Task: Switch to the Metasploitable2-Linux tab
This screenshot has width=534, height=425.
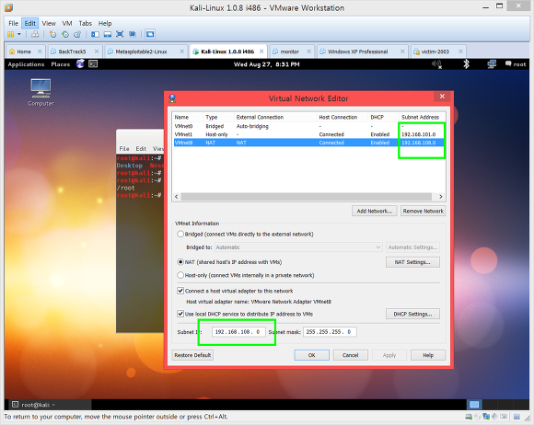Action: pyautogui.click(x=141, y=52)
